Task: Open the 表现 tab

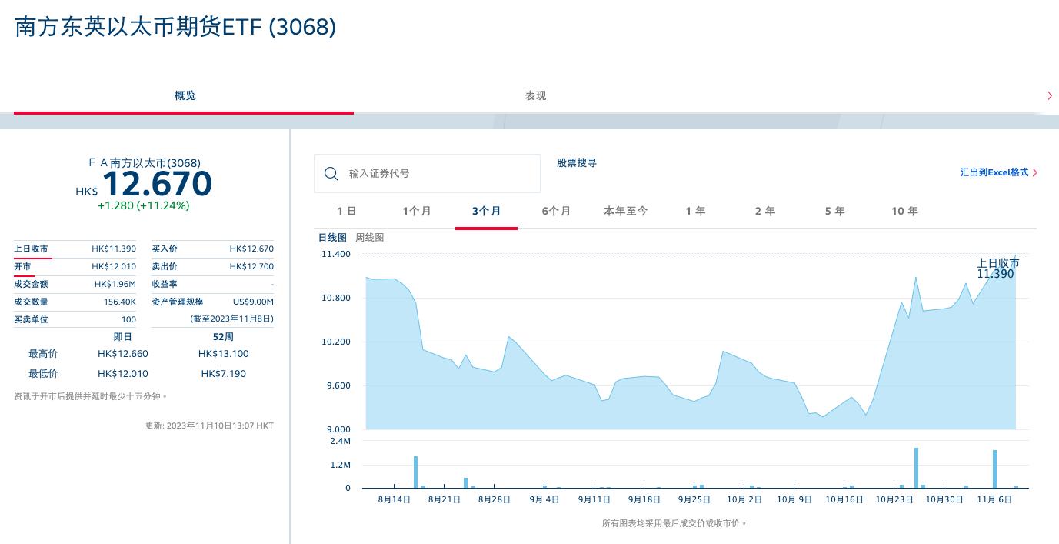Action: click(x=535, y=95)
